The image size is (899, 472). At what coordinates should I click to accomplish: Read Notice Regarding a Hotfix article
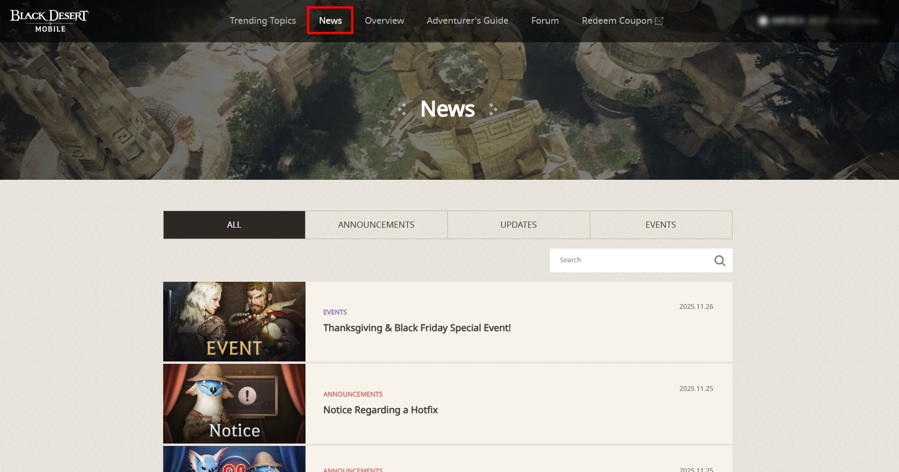click(x=380, y=410)
